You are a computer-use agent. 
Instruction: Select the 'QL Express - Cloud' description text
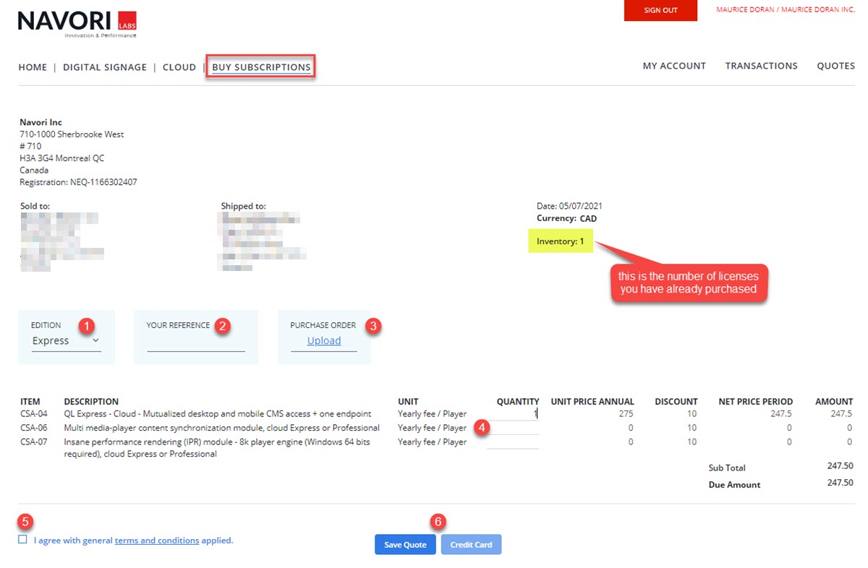pyautogui.click(x=218, y=414)
